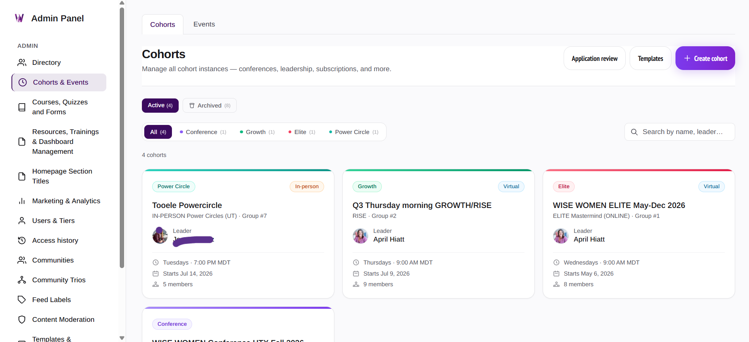Open WISE WOMEN ELITE May-Dec 2026 cohort
Viewport: 749px width, 342px height.
pyautogui.click(x=639, y=234)
